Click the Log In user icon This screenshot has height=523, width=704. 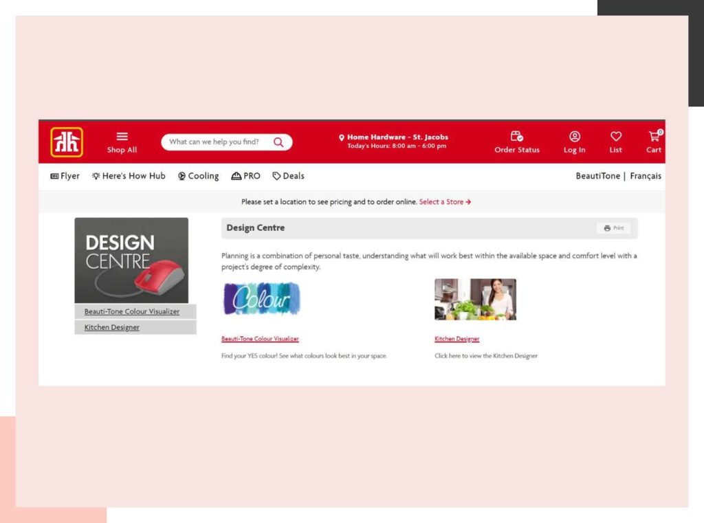click(x=574, y=137)
